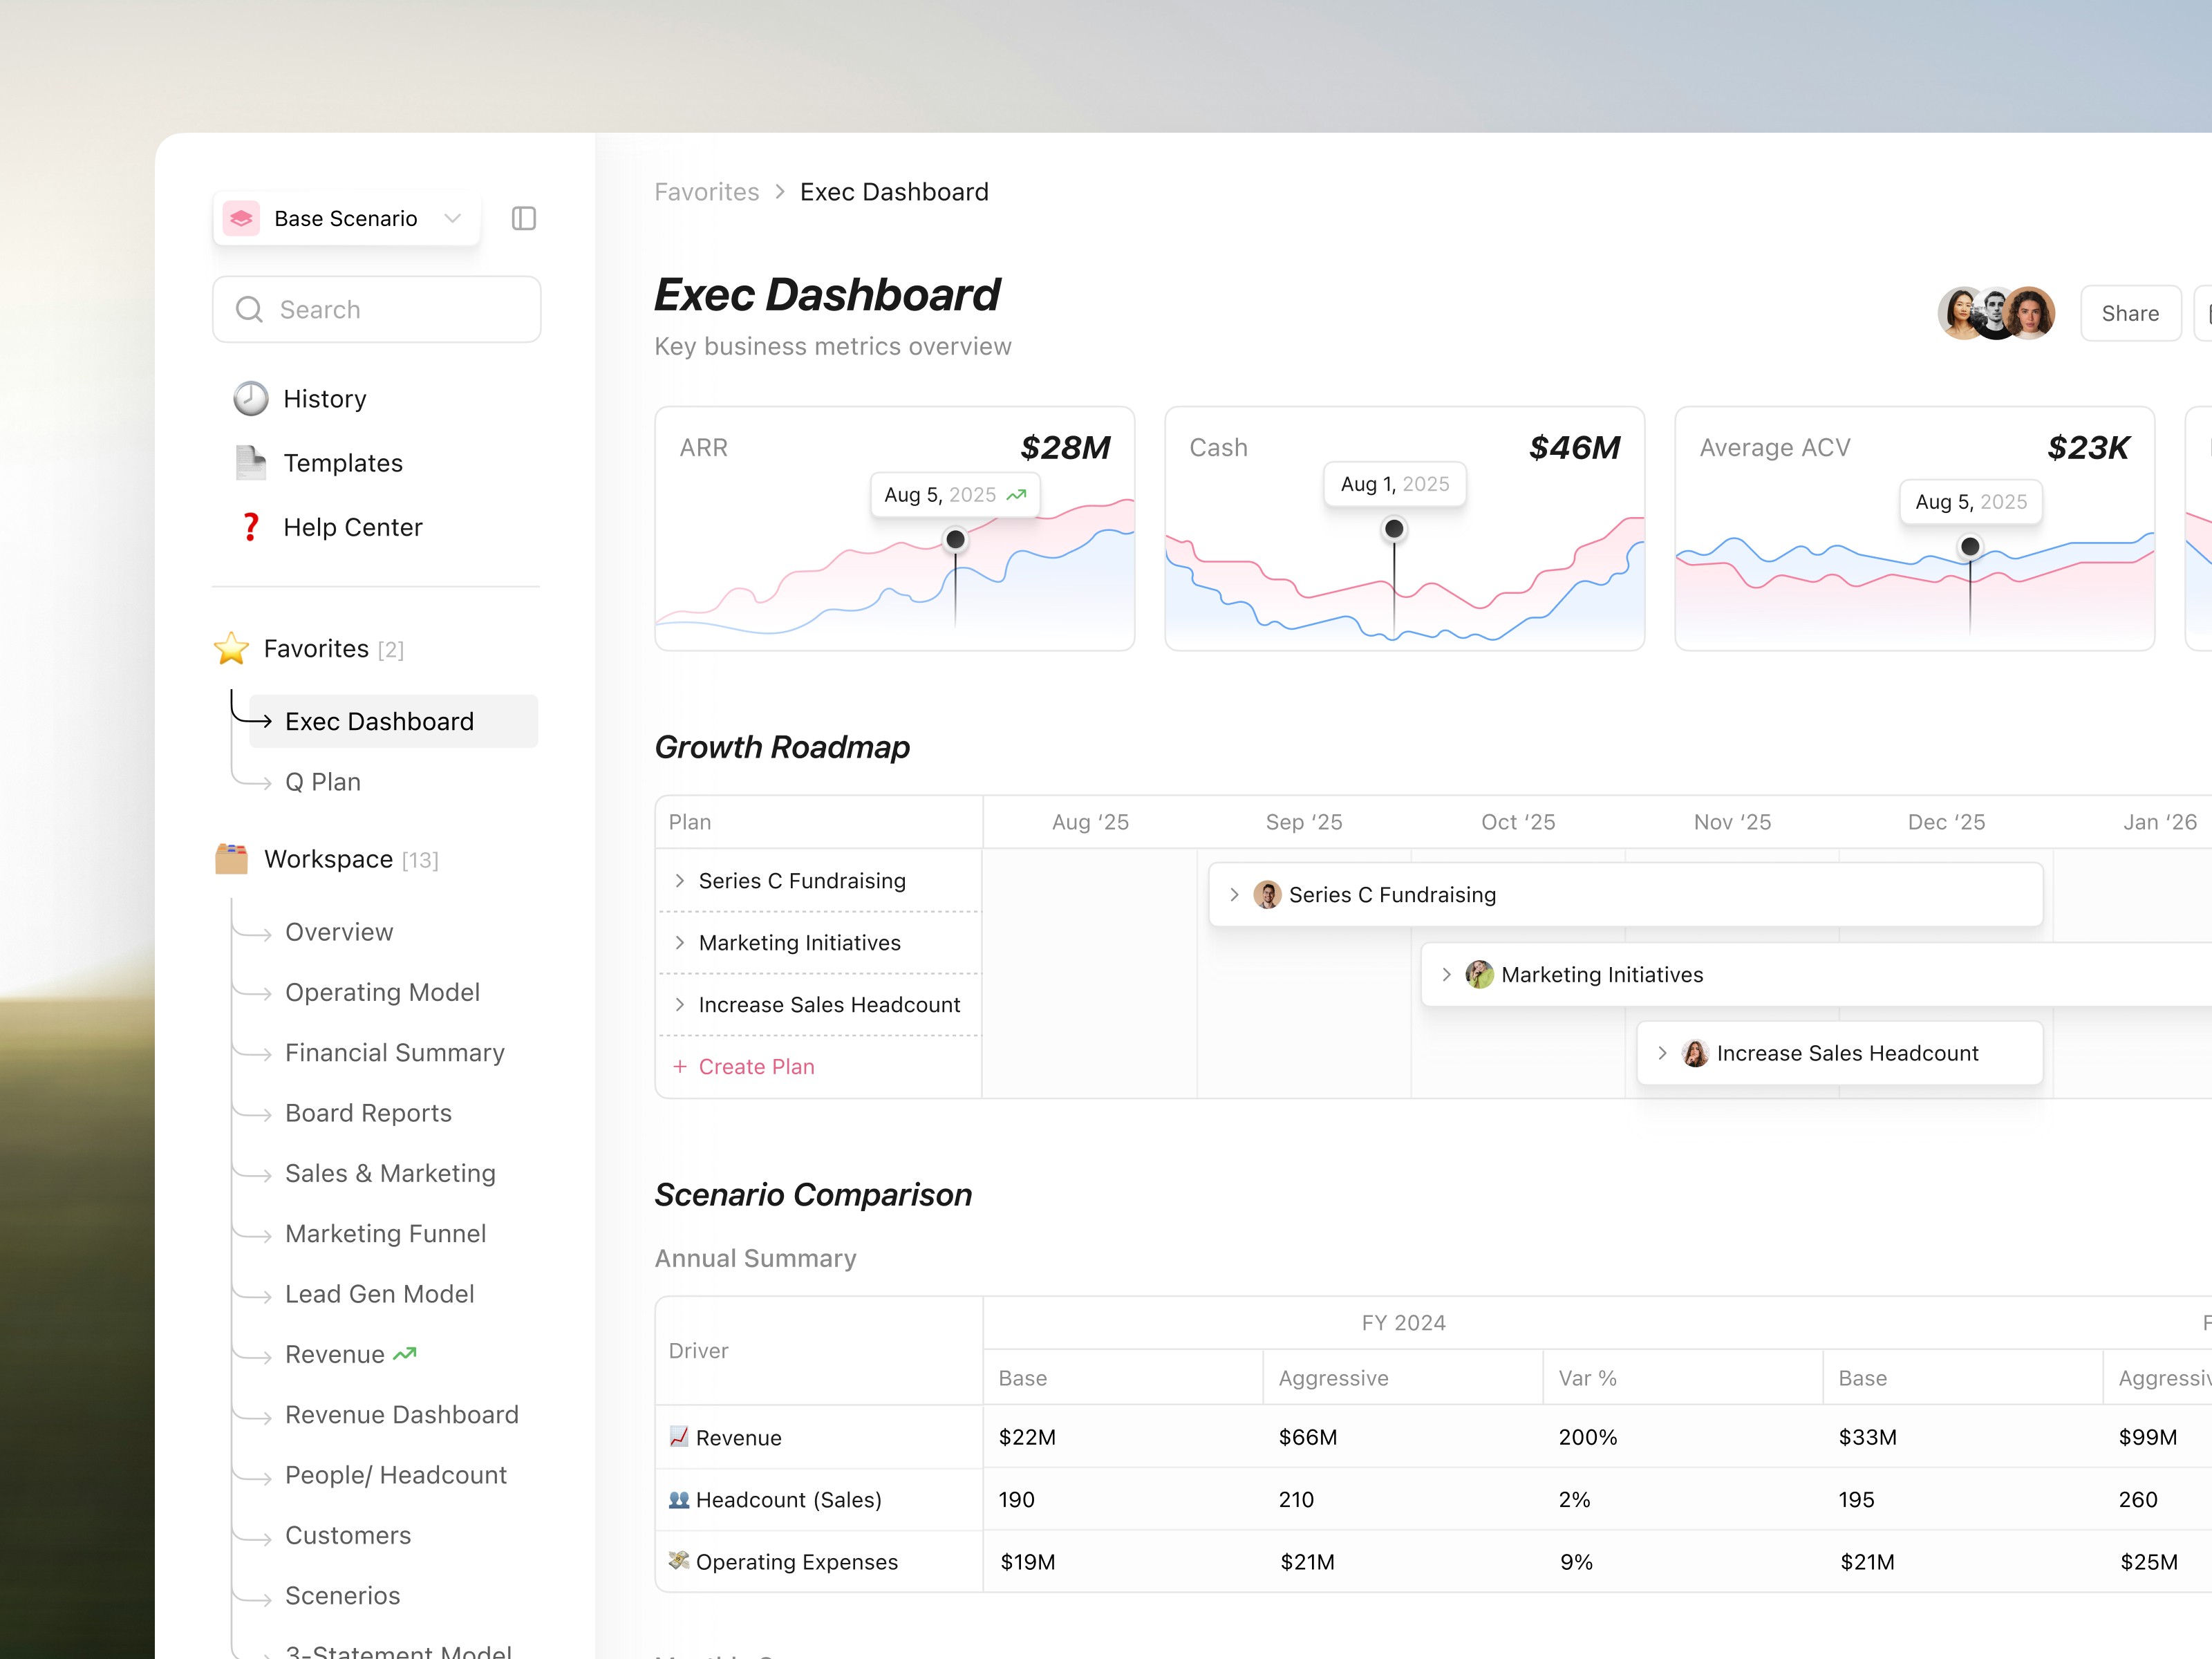The height and width of the screenshot is (1659, 2212).
Task: Click the ARR chart date marker
Action: [955, 540]
